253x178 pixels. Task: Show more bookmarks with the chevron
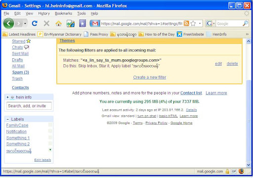247,34
